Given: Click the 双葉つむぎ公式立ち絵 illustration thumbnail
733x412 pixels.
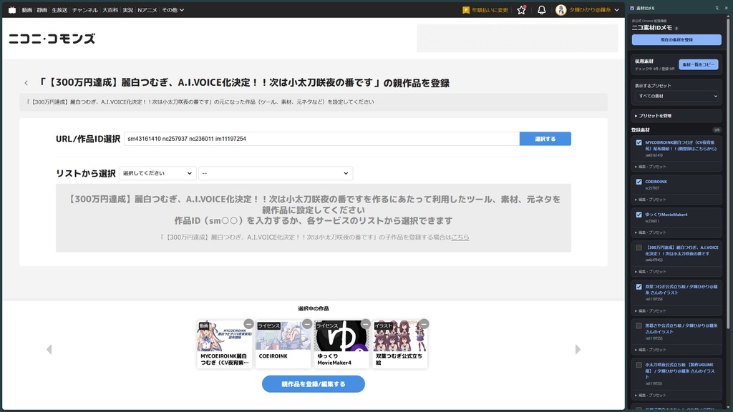Looking at the screenshot, I should point(399,336).
